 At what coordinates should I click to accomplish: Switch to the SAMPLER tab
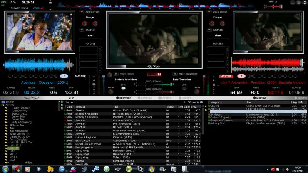[145, 98]
